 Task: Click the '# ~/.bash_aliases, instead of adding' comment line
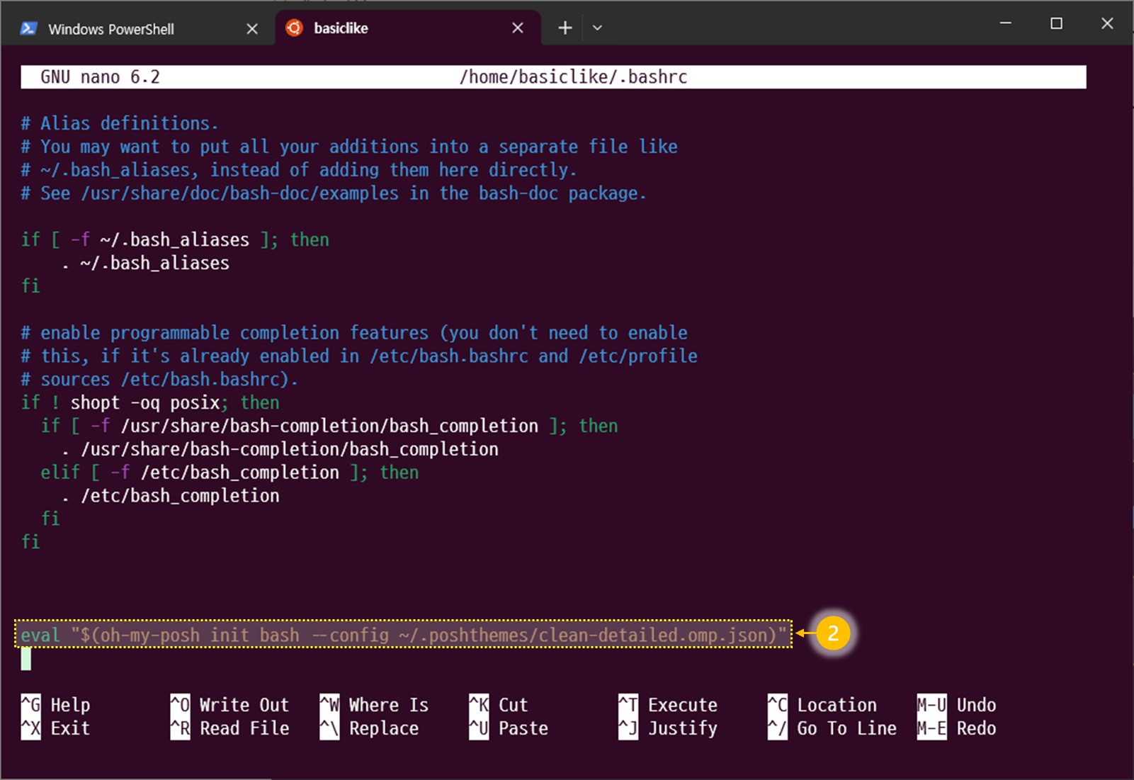299,170
